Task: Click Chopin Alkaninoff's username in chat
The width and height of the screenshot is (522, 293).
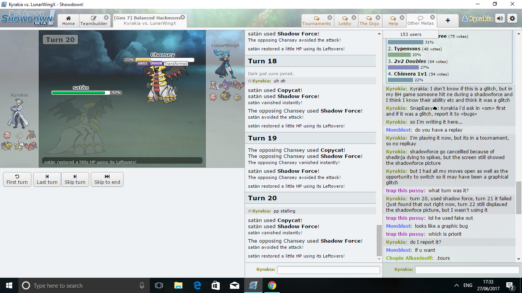Action: (410, 258)
